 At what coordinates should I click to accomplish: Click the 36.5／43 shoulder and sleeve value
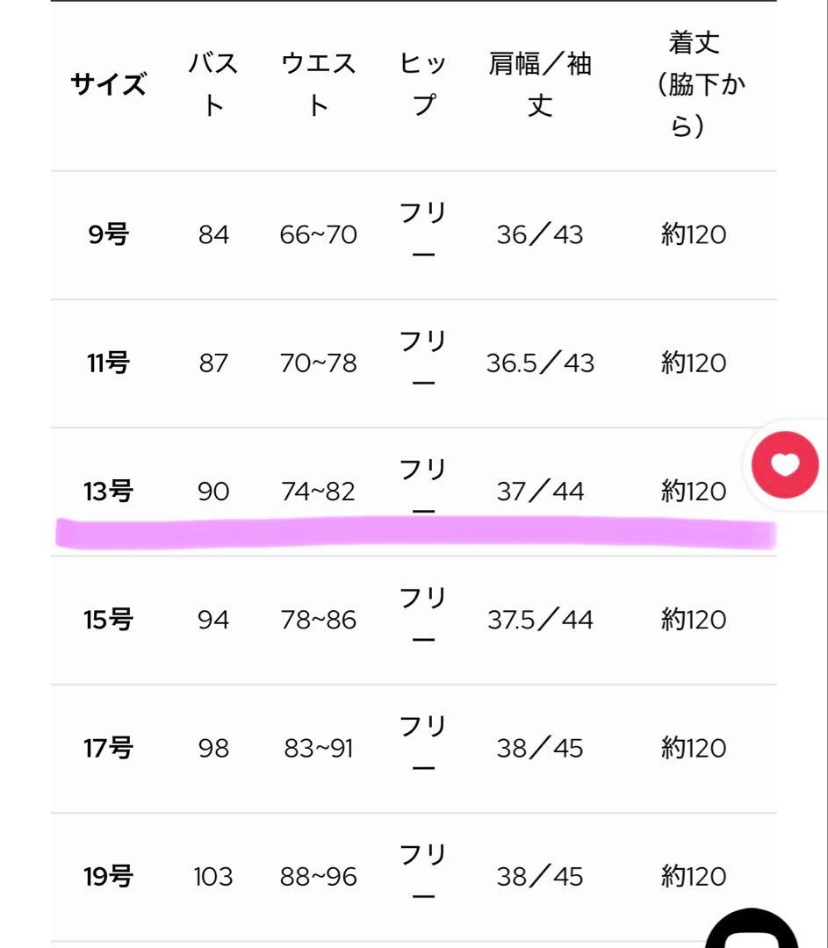[539, 363]
